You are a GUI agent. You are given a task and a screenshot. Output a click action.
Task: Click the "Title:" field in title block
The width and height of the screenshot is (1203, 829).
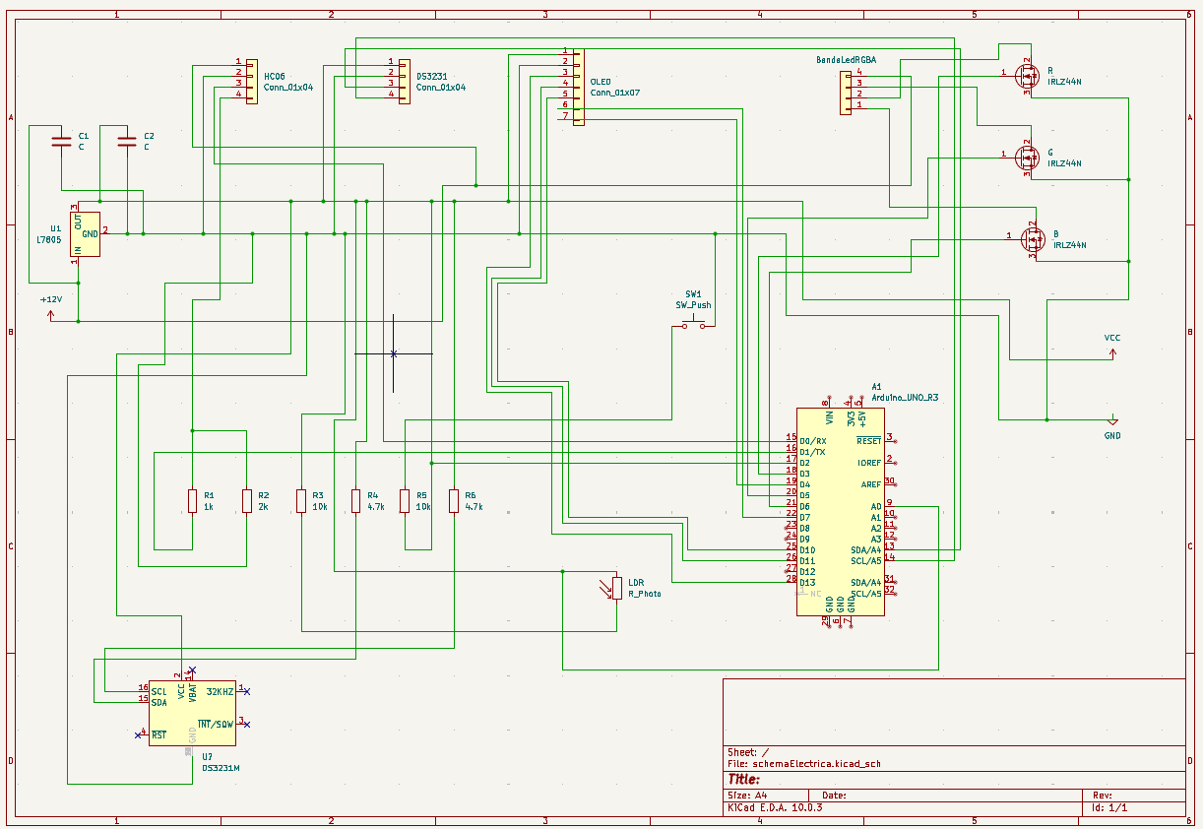click(743, 779)
